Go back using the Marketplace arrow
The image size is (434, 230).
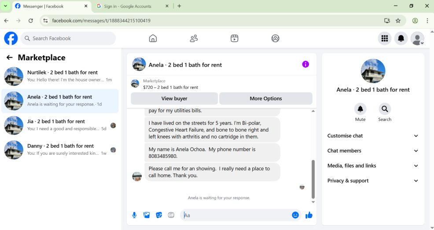[x=10, y=58]
